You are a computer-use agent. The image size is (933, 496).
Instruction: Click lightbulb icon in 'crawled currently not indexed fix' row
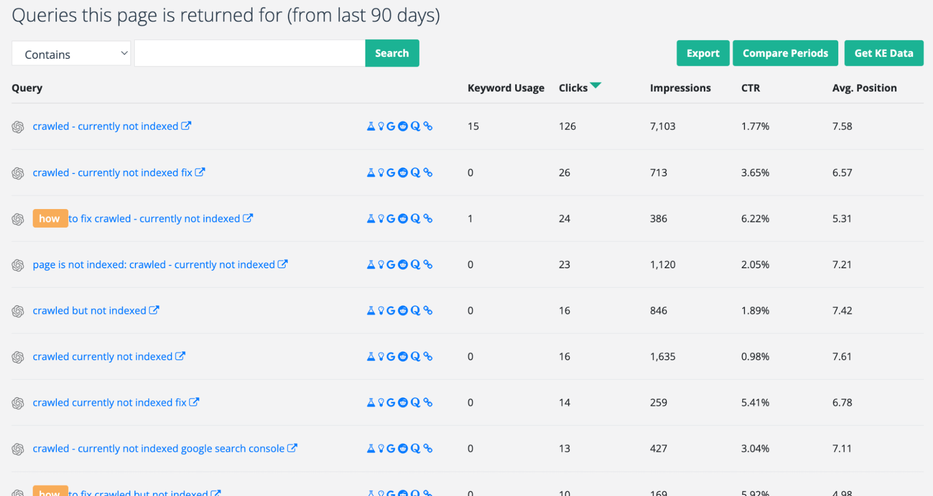381,403
